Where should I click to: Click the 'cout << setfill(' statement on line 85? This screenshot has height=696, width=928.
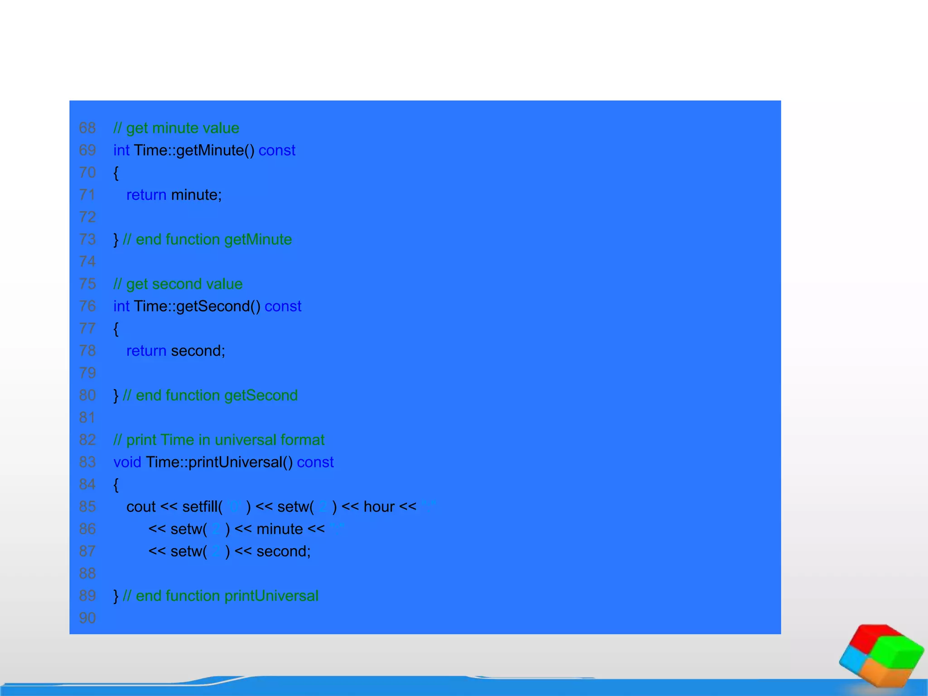click(x=281, y=507)
